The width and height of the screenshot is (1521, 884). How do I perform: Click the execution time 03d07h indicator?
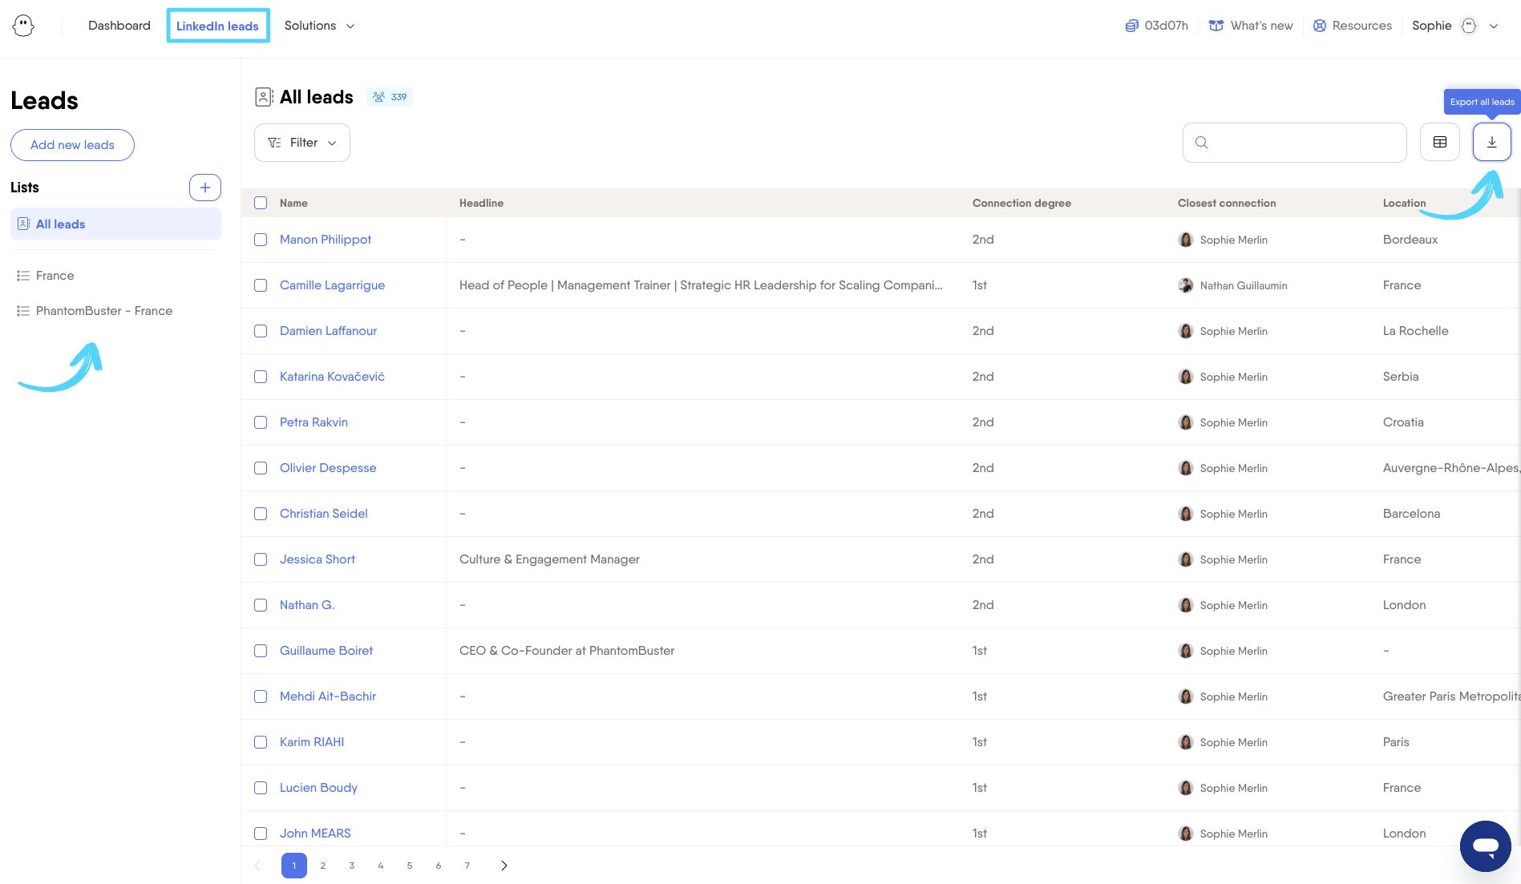tap(1156, 26)
